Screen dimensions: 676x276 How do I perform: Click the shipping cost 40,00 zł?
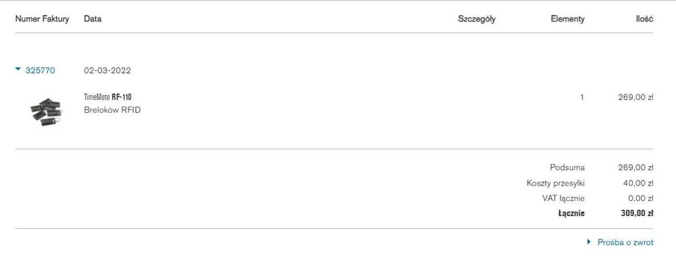[637, 183]
